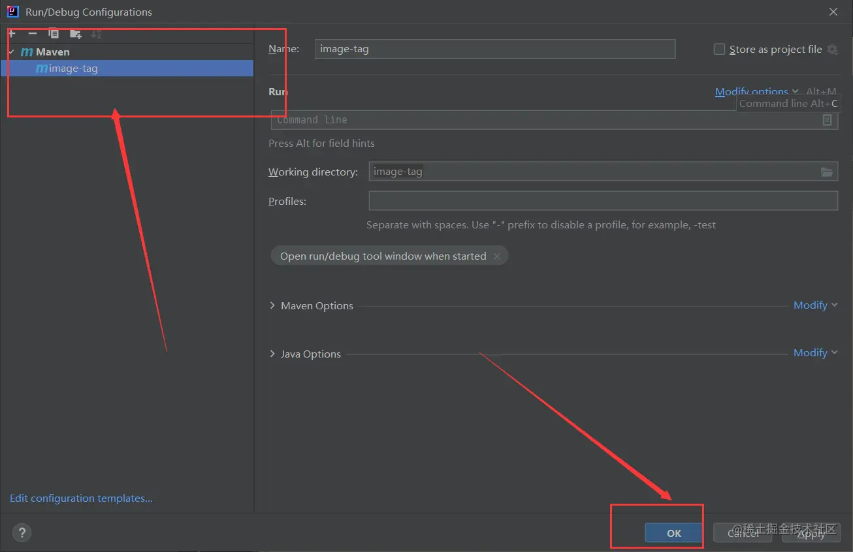Copy the selected configuration

pos(54,34)
